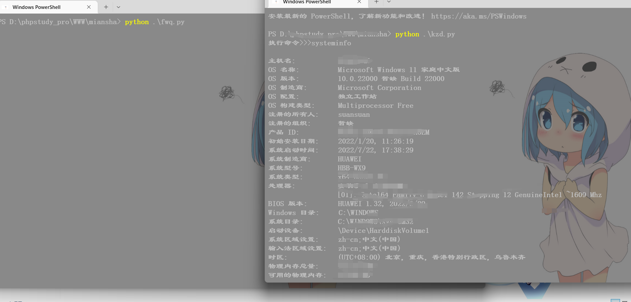
Task: Click 'Microsoft Windows 11' OS name value
Action: click(x=377, y=70)
